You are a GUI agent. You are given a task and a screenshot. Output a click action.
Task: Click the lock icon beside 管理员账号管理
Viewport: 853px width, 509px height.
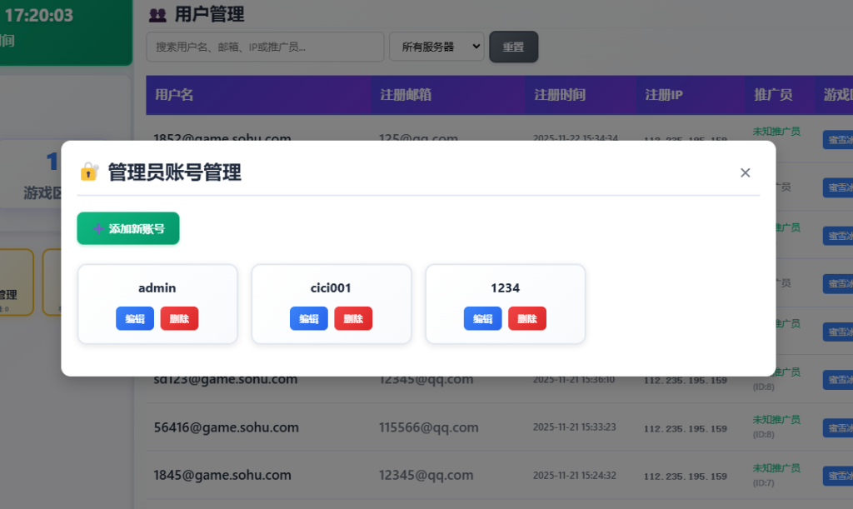89,172
